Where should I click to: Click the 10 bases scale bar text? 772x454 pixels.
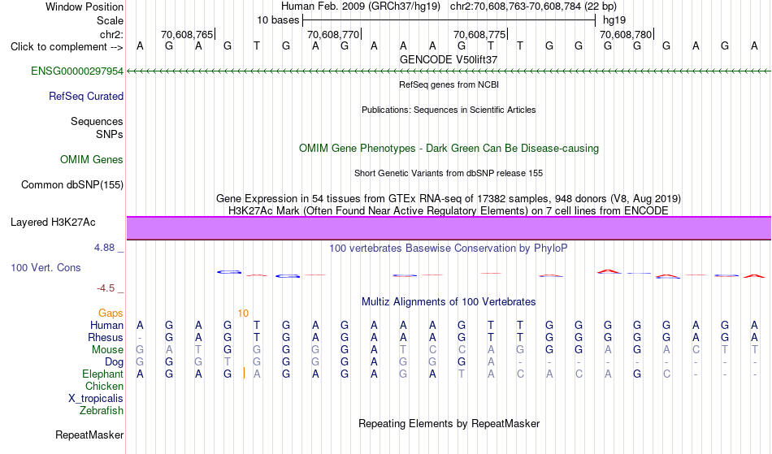[x=278, y=20]
